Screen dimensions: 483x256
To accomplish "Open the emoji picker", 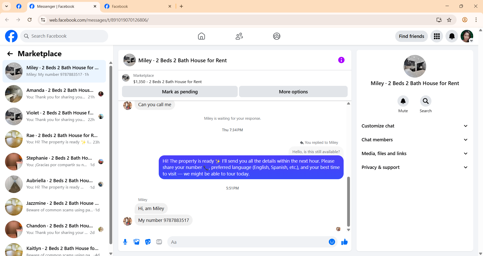I will pos(332,242).
